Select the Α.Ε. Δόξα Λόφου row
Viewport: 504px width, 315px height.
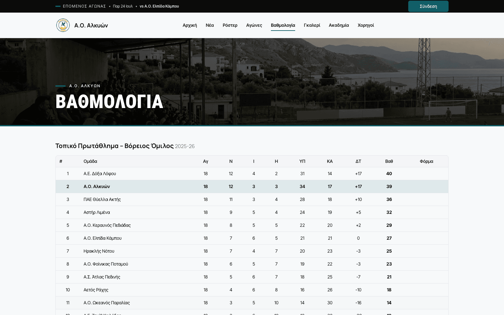(x=252, y=174)
